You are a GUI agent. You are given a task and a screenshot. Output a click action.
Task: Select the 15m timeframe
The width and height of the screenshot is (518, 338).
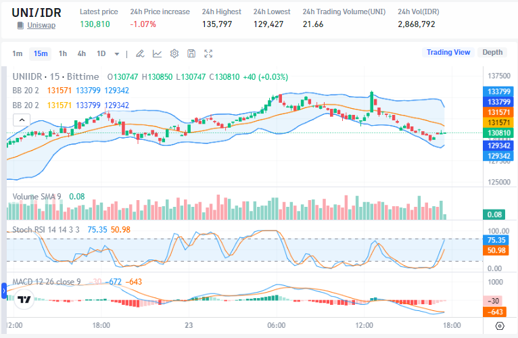tap(41, 53)
